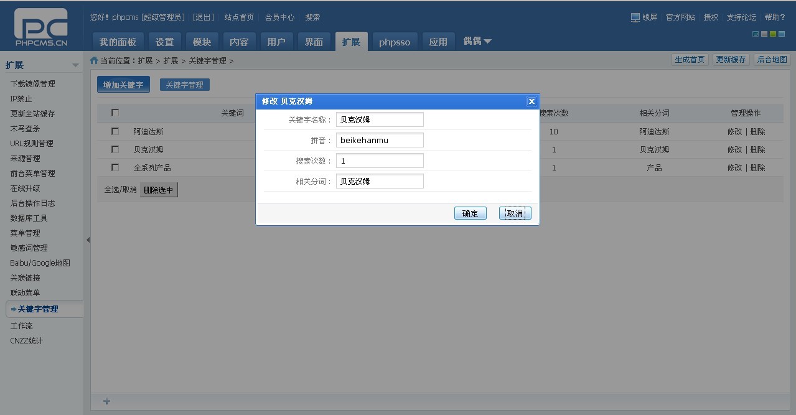Open 联动菜单 in sidebar

(25, 292)
